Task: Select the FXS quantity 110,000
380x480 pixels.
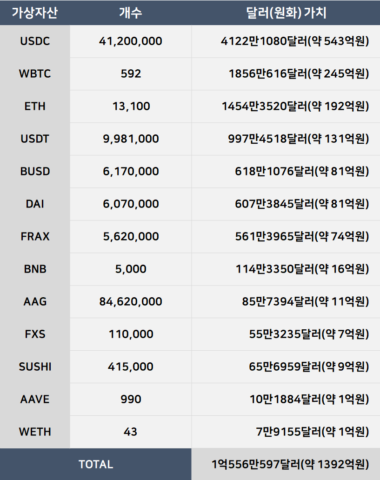Action: pyautogui.click(x=131, y=334)
